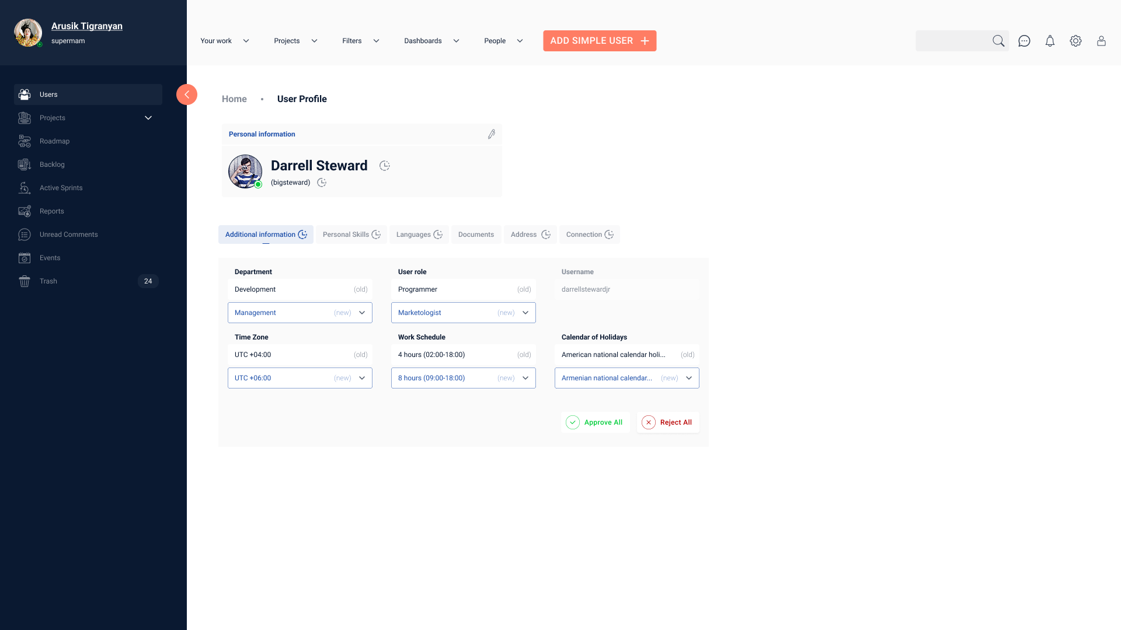Click the pending-change clock icon beside Darrell Steward
Viewport: 1121px width, 630px height.
click(x=384, y=166)
